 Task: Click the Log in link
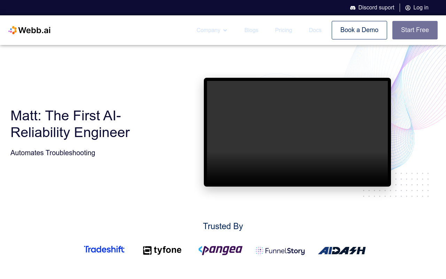pyautogui.click(x=421, y=8)
